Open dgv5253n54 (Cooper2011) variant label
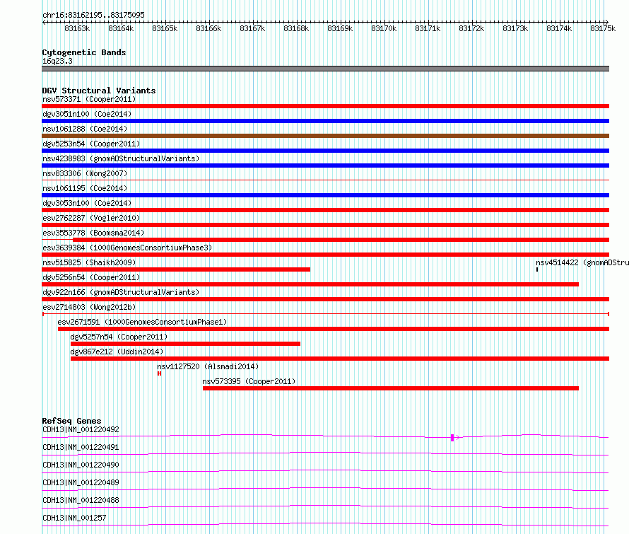 pos(91,144)
